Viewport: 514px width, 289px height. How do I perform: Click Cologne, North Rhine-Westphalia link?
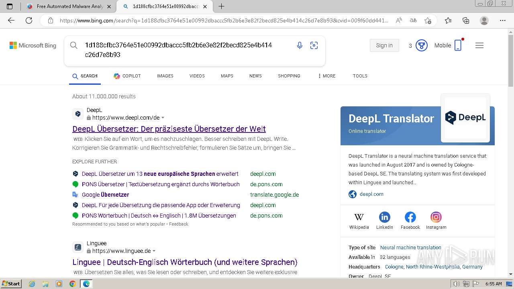tap(434, 267)
